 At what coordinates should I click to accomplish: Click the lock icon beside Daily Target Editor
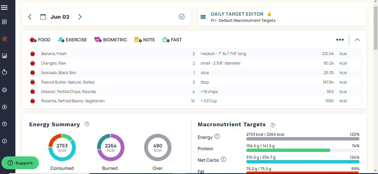click(269, 14)
